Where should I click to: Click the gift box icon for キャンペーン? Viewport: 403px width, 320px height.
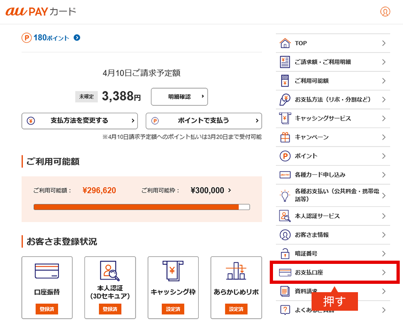tap(285, 137)
